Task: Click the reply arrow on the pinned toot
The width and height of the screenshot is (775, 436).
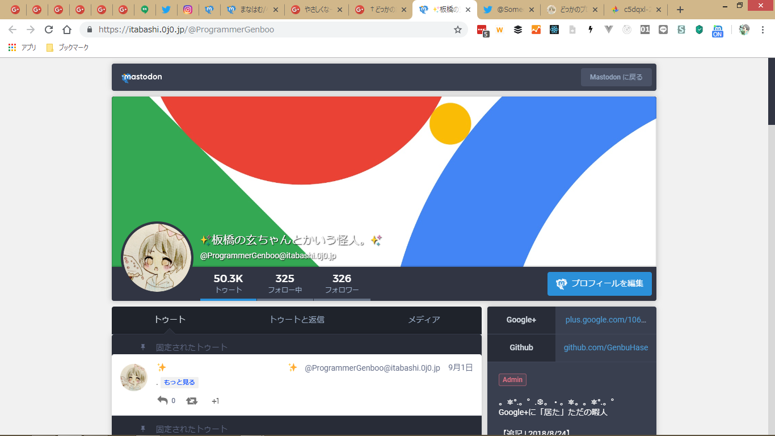Action: [x=162, y=401]
